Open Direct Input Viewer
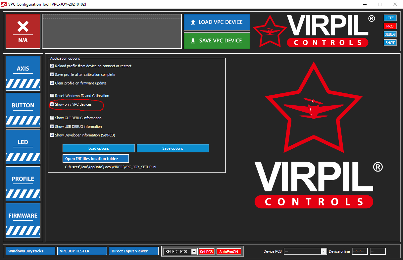403x260 pixels. pos(134,251)
